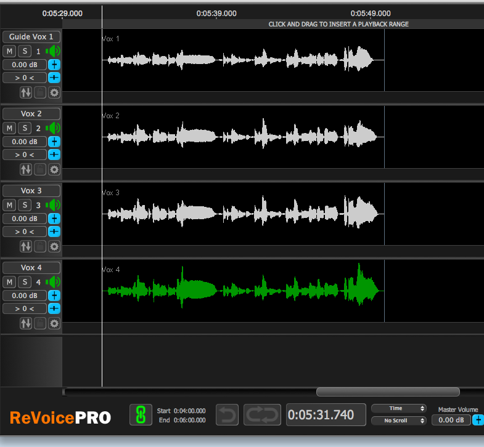Solo the Vox 3 track

24,205
